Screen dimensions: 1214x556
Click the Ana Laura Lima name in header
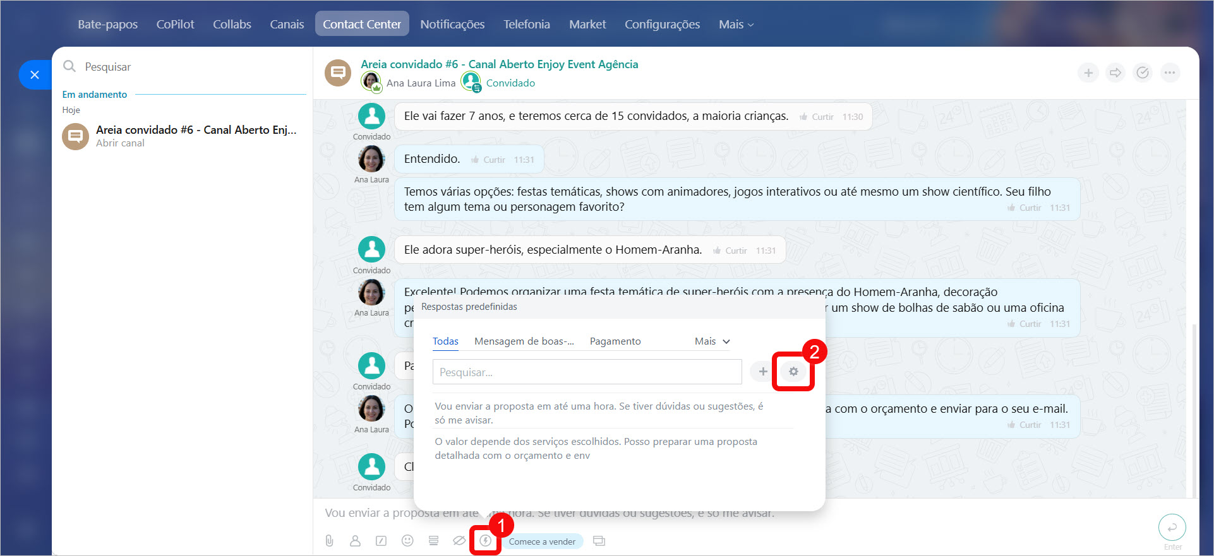tap(421, 83)
